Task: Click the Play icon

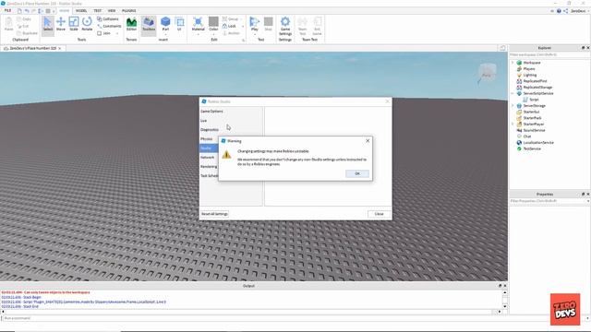Action: point(255,22)
